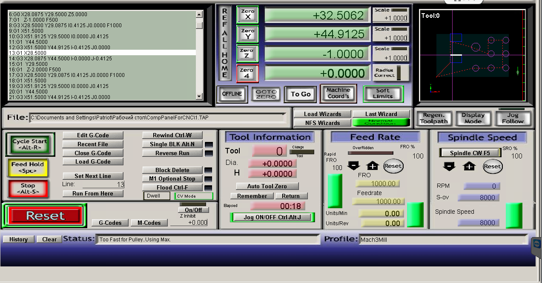This screenshot has width=542, height=283.
Task: Toggle Jog ON/OFF Ctrl-Alt-J
Action: pyautogui.click(x=272, y=217)
